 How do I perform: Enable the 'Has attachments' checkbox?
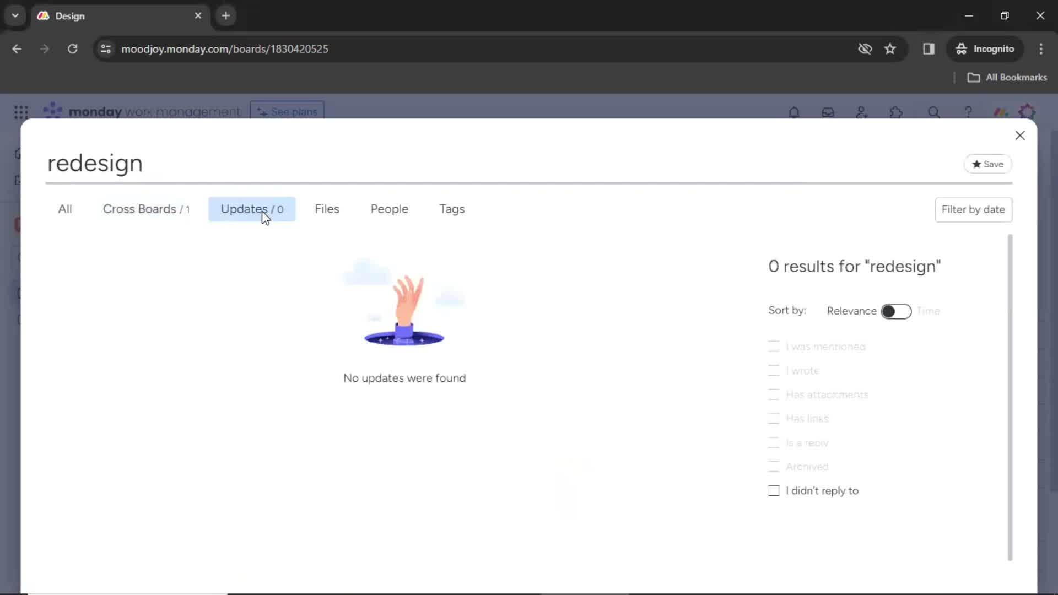tap(773, 394)
